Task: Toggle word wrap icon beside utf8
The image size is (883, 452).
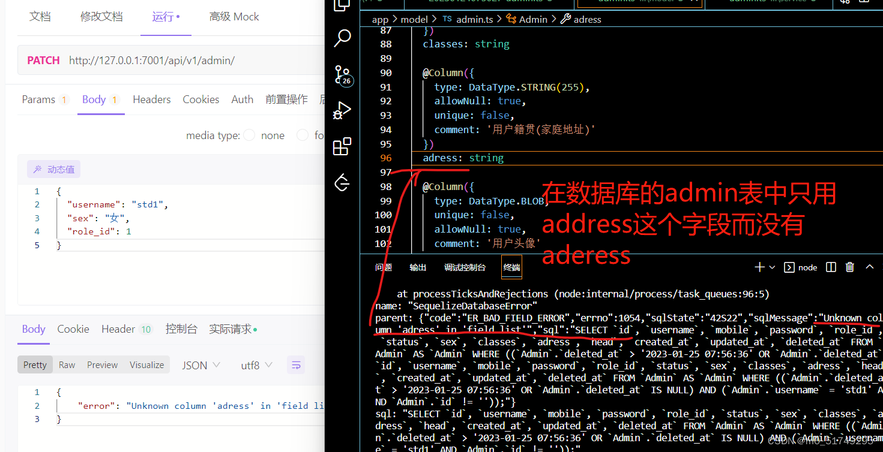Action: pos(296,364)
